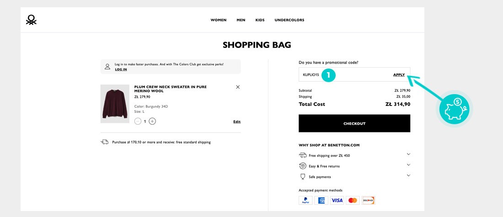Increase quantity with plus button
Image resolution: width=503 pixels, height=217 pixels.
click(152, 121)
